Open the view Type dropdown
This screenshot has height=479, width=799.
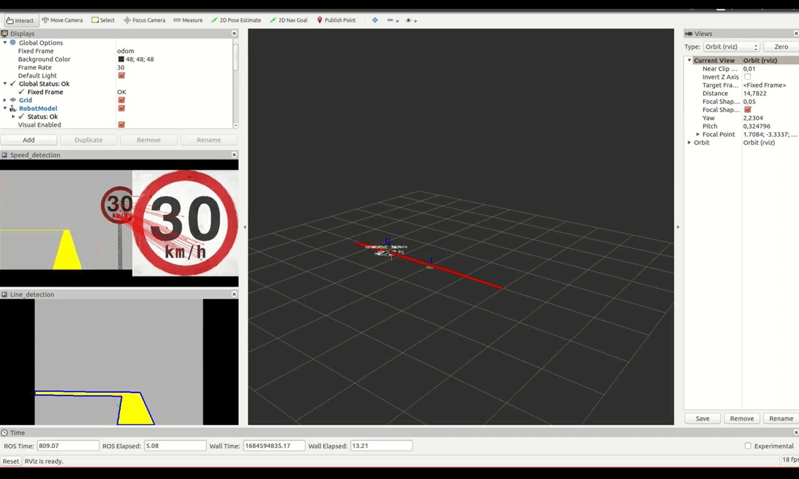pyautogui.click(x=731, y=47)
